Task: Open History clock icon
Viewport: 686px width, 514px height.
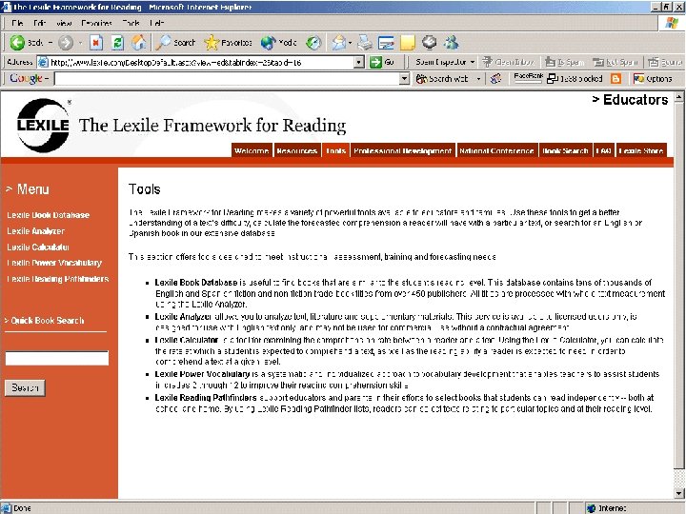Action: [x=313, y=43]
